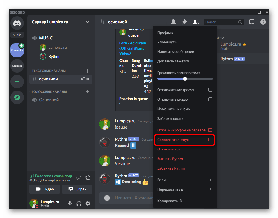Select Изменить никнейм menu item
Image resolution: width=278 pixels, height=218 pixels.
pos(185,109)
